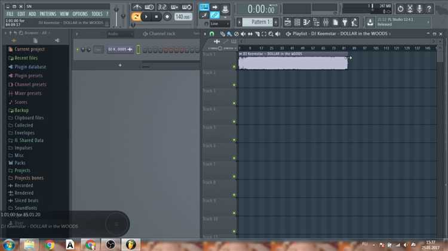Open the Channel rack options arrow
This screenshot has width=448, height=251.
click(x=77, y=34)
